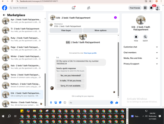
Task: Click the More options button
Action: pos(100,30)
